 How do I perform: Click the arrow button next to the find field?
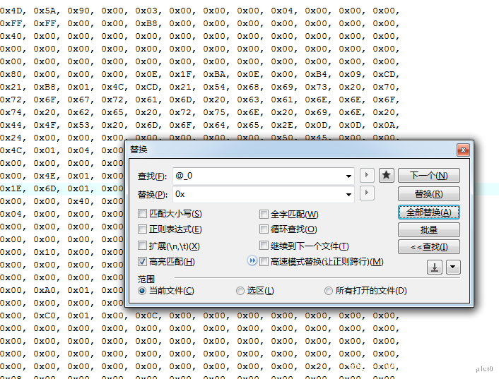pyautogui.click(x=368, y=176)
